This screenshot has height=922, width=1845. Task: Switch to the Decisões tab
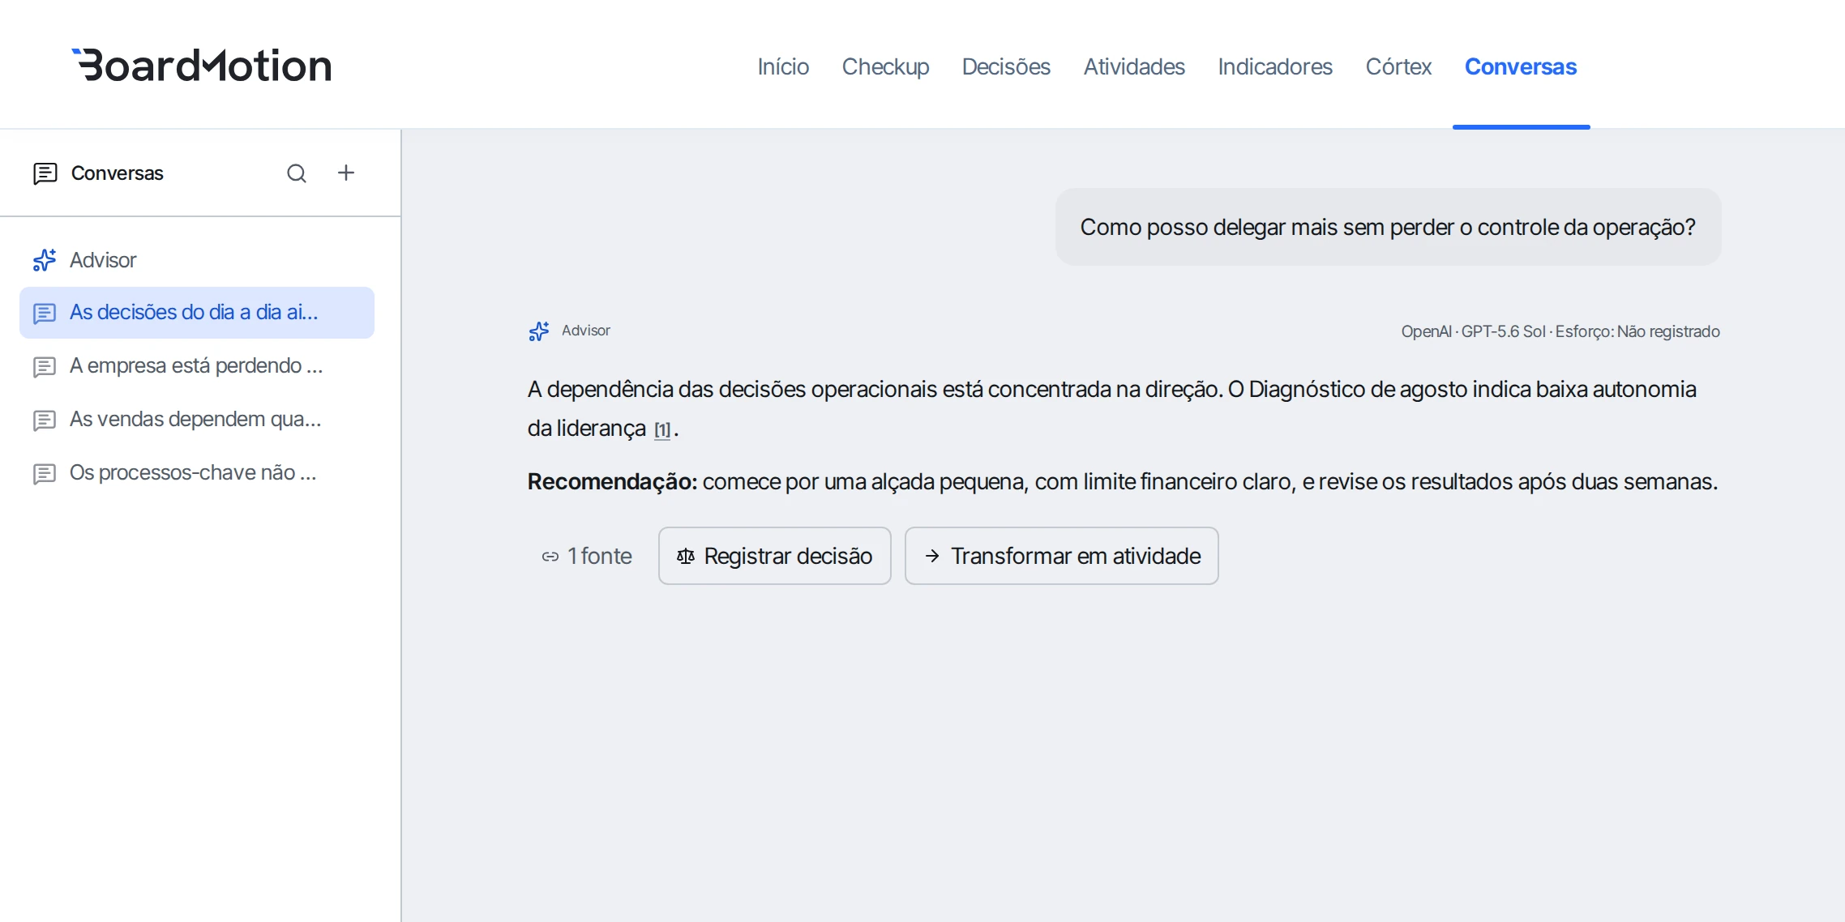(1006, 66)
